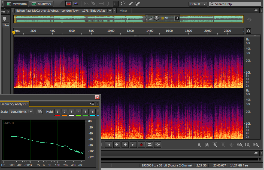Open Frequency Analysis panel menu
The height and width of the screenshot is (170, 264).
pyautogui.click(x=92, y=104)
